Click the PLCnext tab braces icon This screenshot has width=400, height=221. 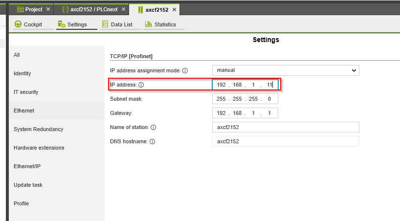(x=66, y=9)
